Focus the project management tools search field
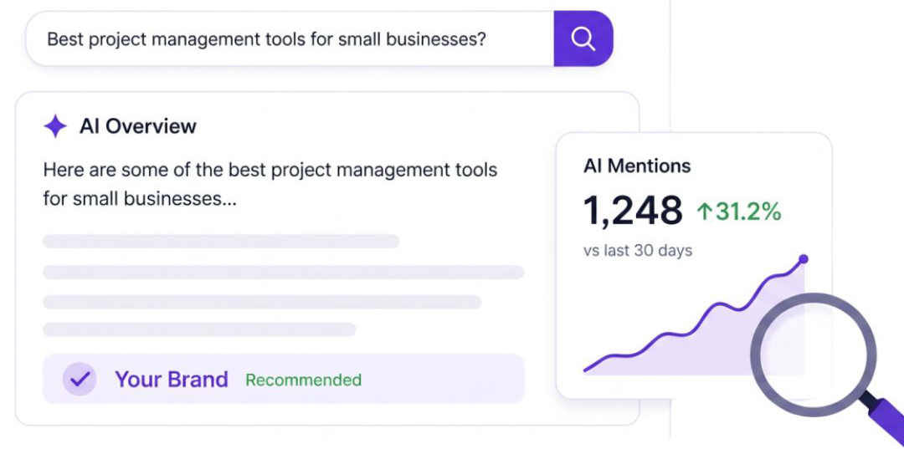The height and width of the screenshot is (449, 904). pyautogui.click(x=290, y=38)
